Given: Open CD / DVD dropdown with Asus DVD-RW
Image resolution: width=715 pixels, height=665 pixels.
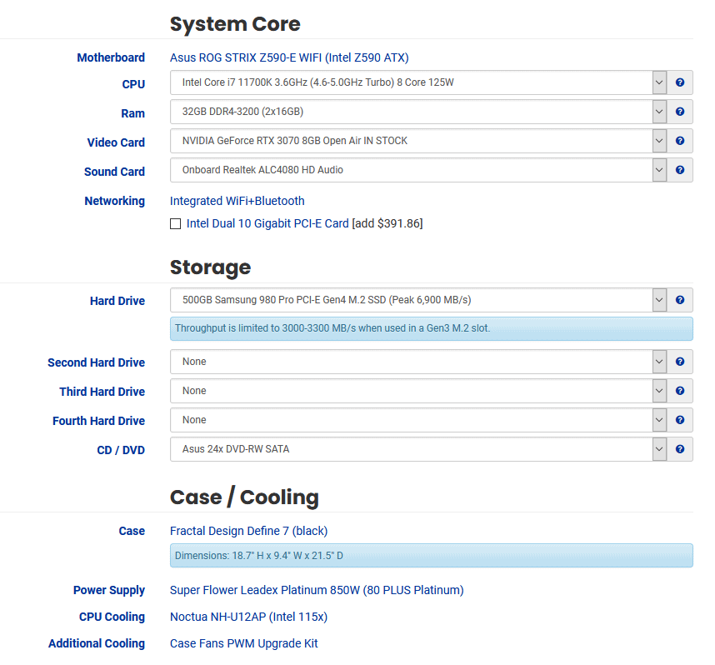Looking at the screenshot, I should tap(418, 449).
